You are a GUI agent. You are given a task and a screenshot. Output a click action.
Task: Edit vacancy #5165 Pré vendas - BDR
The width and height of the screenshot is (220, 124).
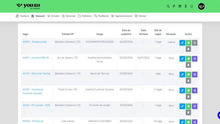182,106
